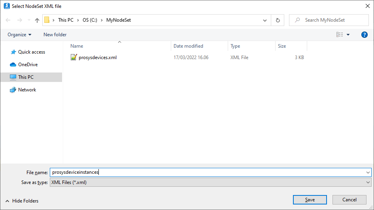Viewport: 374px width, 210px height.
Task: Open the Recent locations dropdown arrow
Action: (28, 20)
